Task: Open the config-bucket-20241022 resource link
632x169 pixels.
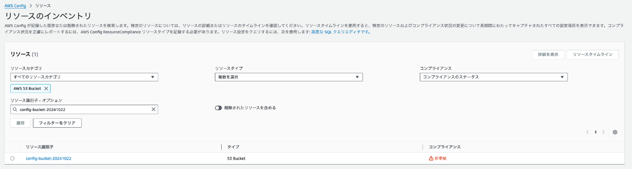Action: (x=49, y=158)
